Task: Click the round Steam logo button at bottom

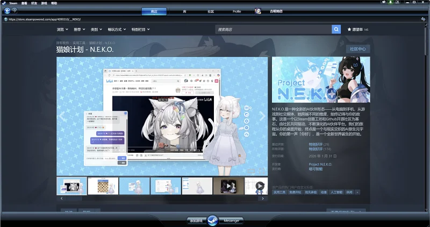Action: coord(212,221)
